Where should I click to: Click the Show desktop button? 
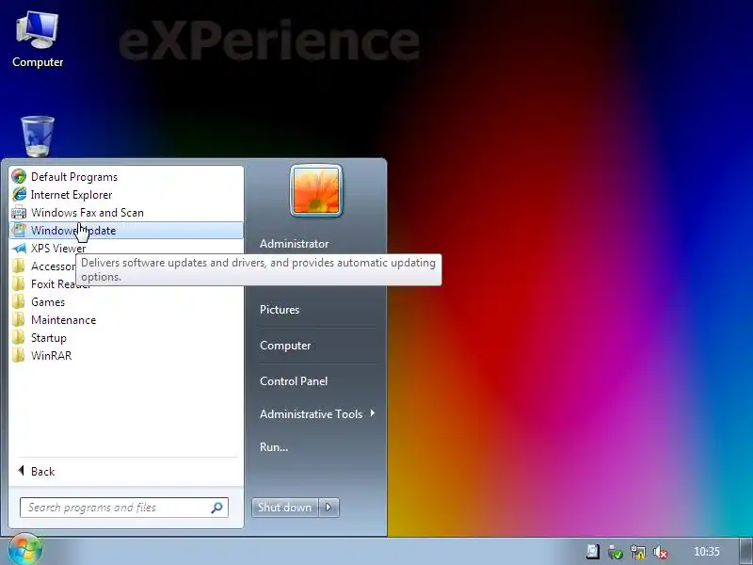pos(746,551)
